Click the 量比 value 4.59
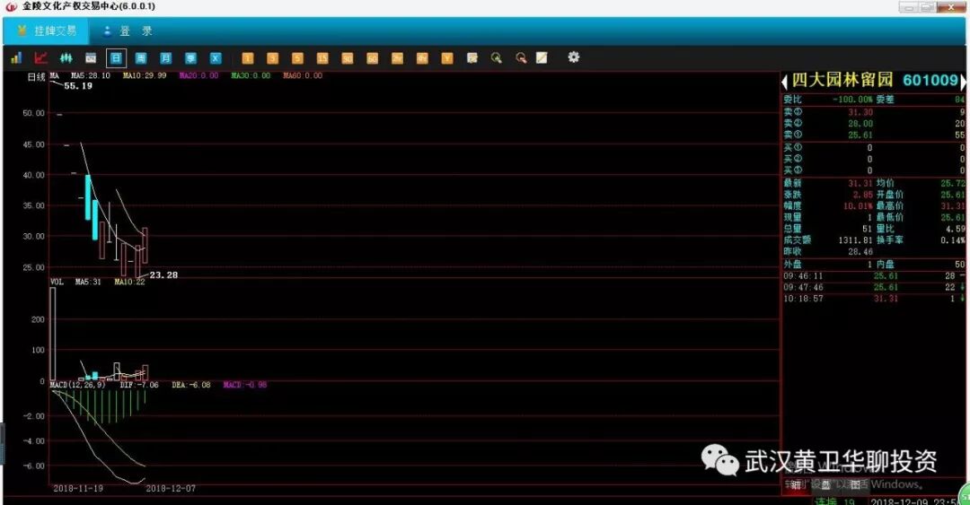 955,229
